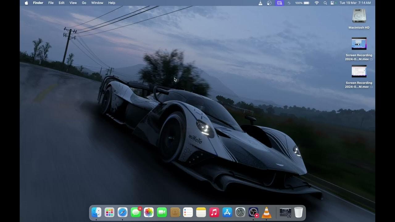This screenshot has width=395, height=222.
Task: Open the Window menu
Action: [97, 3]
